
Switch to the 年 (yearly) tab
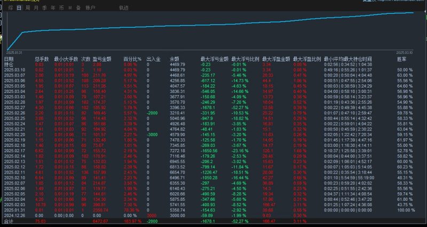52,8
